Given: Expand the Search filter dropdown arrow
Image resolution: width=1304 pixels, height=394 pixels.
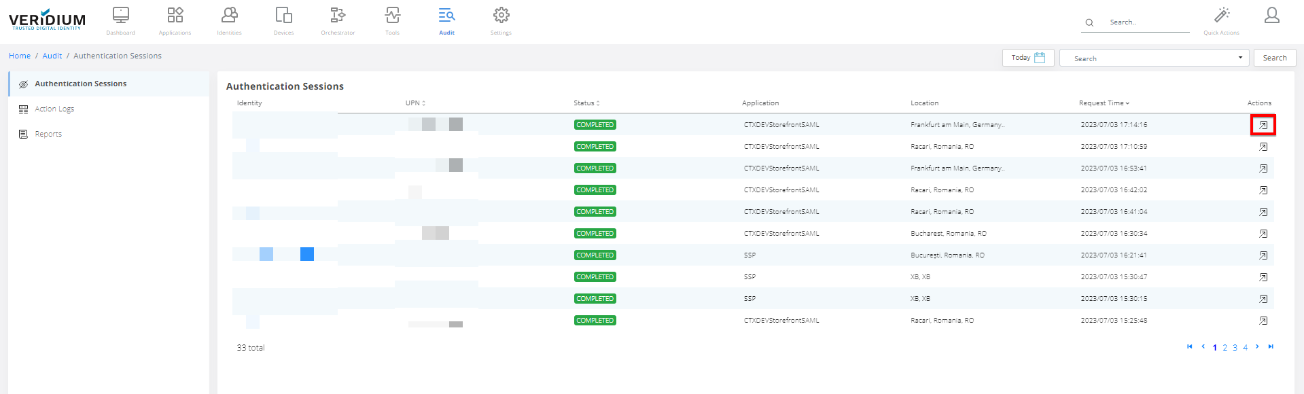Looking at the screenshot, I should [1240, 58].
